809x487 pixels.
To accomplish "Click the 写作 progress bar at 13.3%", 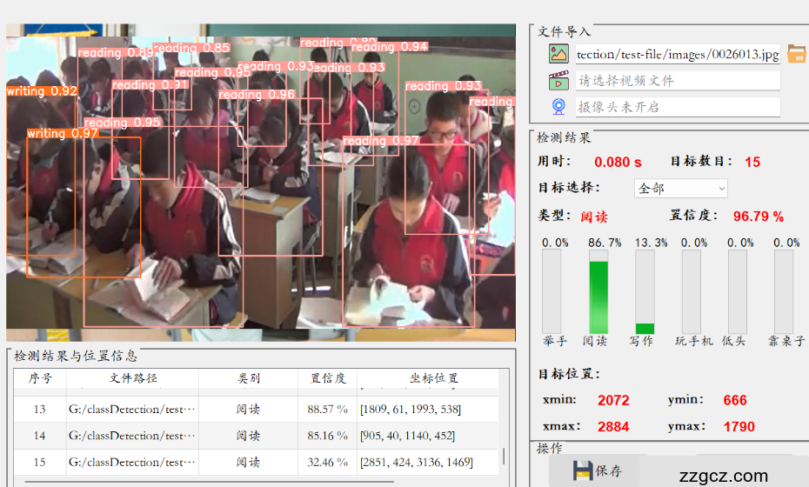I will [645, 292].
